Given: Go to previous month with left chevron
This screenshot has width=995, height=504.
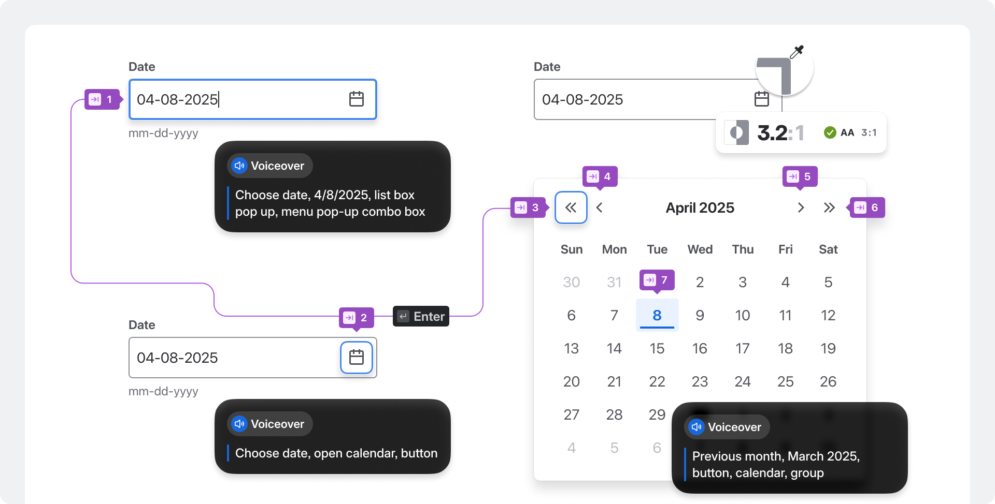Looking at the screenshot, I should 600,207.
